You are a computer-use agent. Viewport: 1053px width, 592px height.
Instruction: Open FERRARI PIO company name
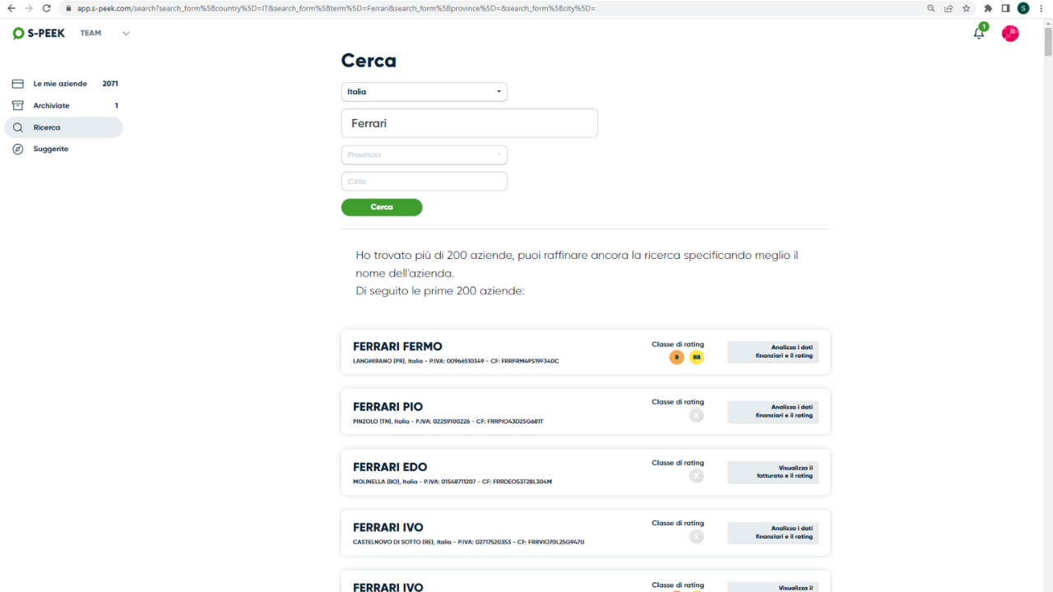coord(387,407)
